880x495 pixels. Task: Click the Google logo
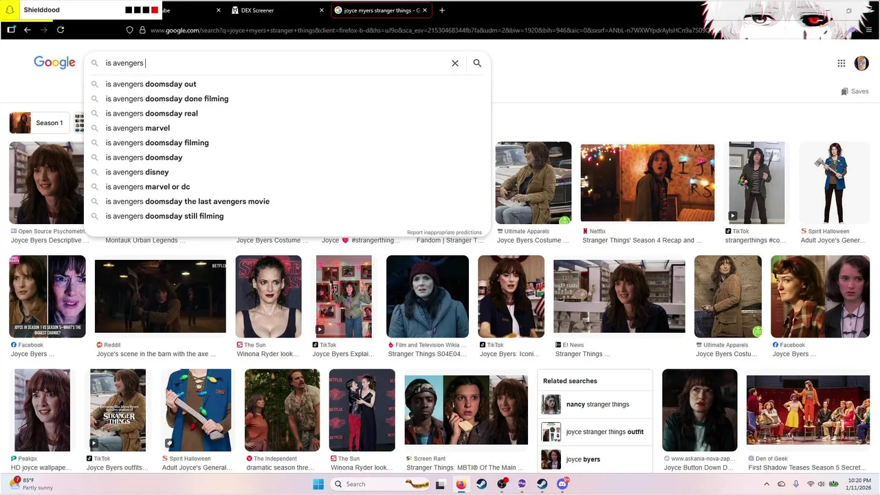54,63
